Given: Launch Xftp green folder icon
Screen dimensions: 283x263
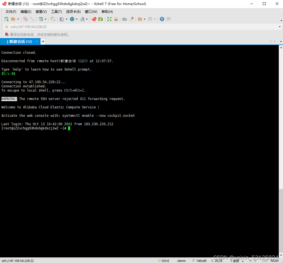Looking at the screenshot, I should tap(101, 19).
